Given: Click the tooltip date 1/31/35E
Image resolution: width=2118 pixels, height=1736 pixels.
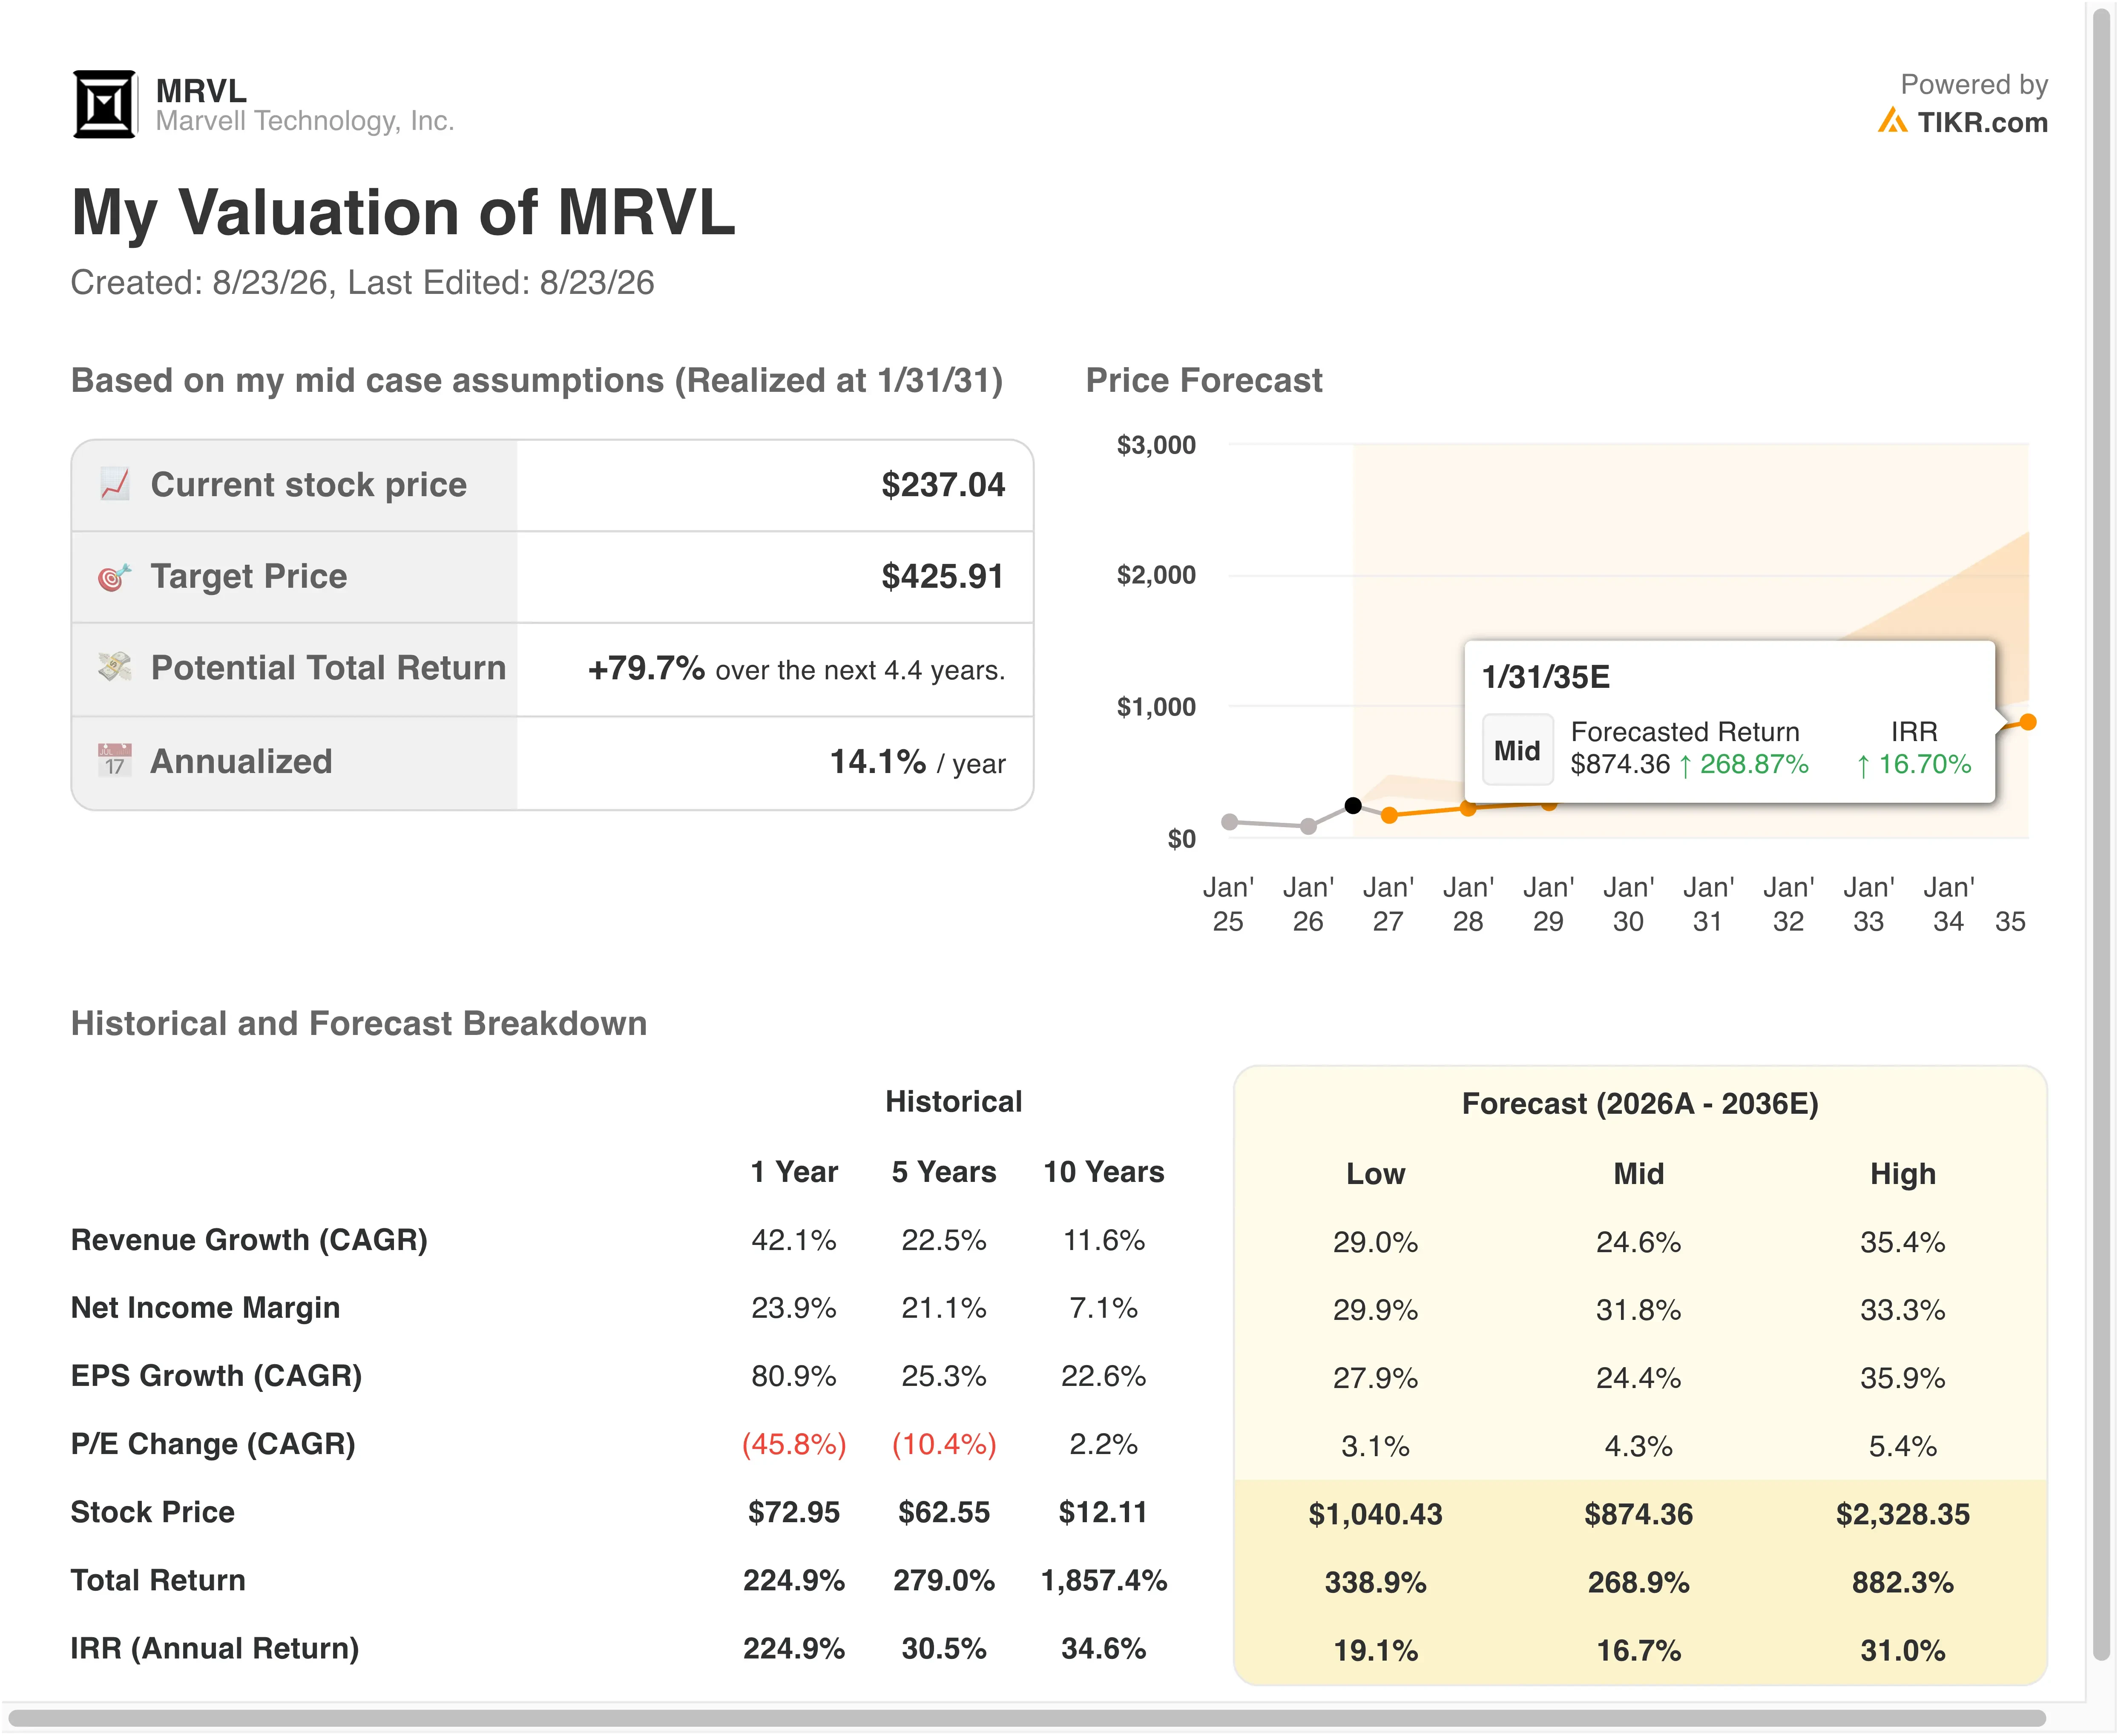Looking at the screenshot, I should click(1545, 677).
